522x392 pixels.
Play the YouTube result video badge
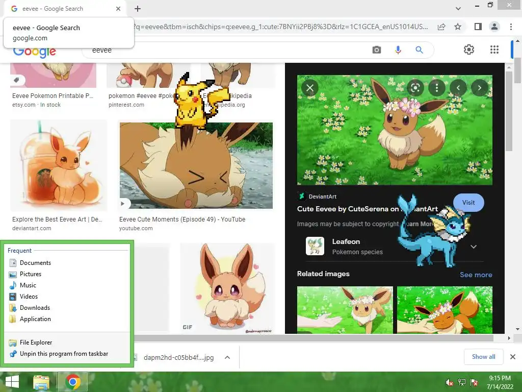point(122,203)
